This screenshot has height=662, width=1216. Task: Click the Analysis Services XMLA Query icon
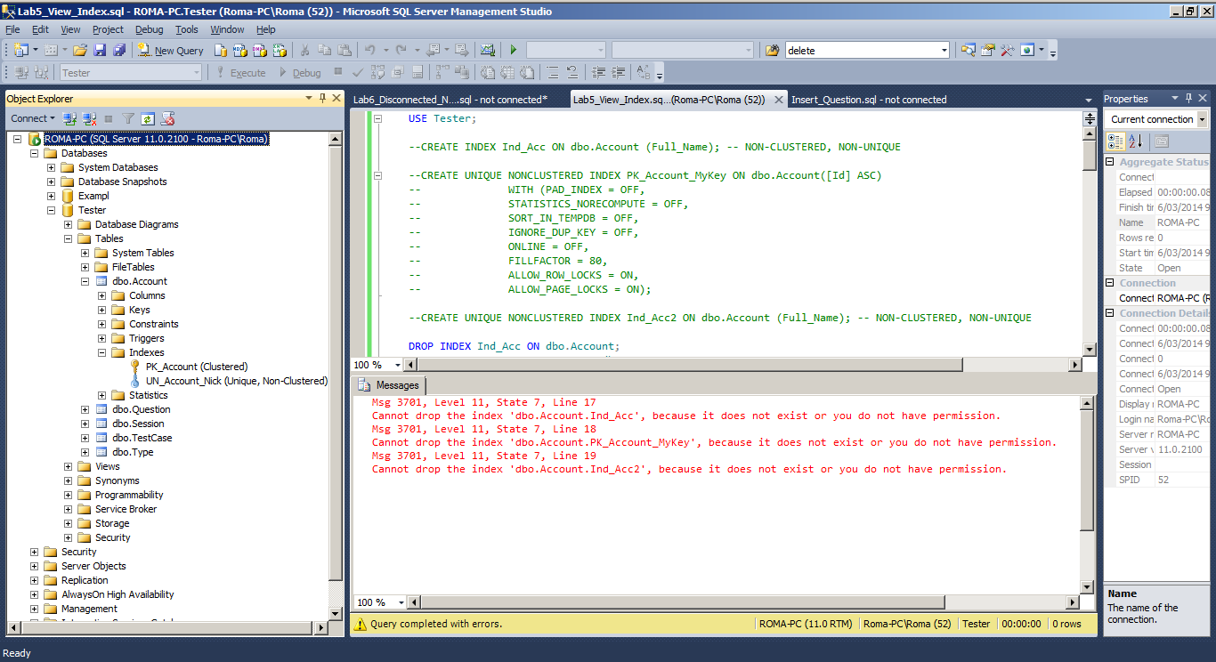click(x=280, y=51)
